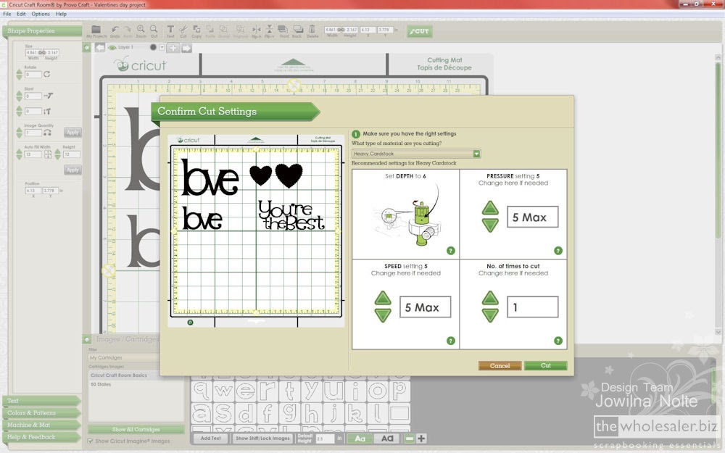Open help for PRESSURE setting
The image size is (725, 453).
coord(558,251)
